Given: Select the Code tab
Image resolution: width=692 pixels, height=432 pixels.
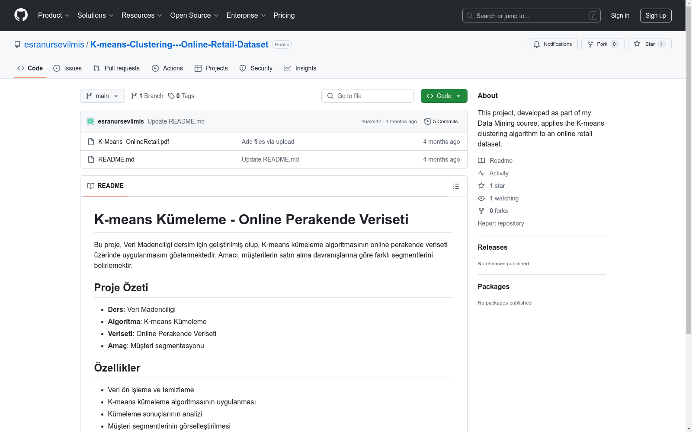Looking at the screenshot, I should tap(30, 68).
